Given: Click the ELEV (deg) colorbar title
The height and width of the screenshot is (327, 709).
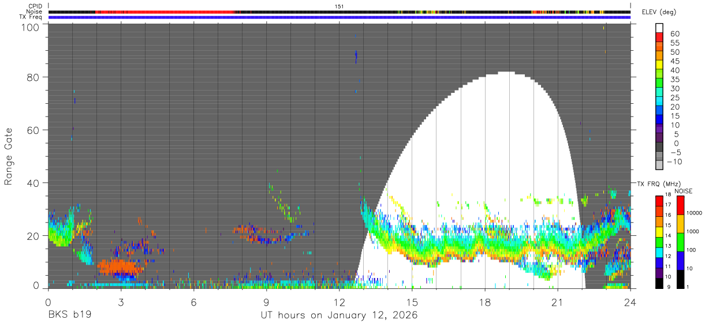Looking at the screenshot, I should point(659,12).
